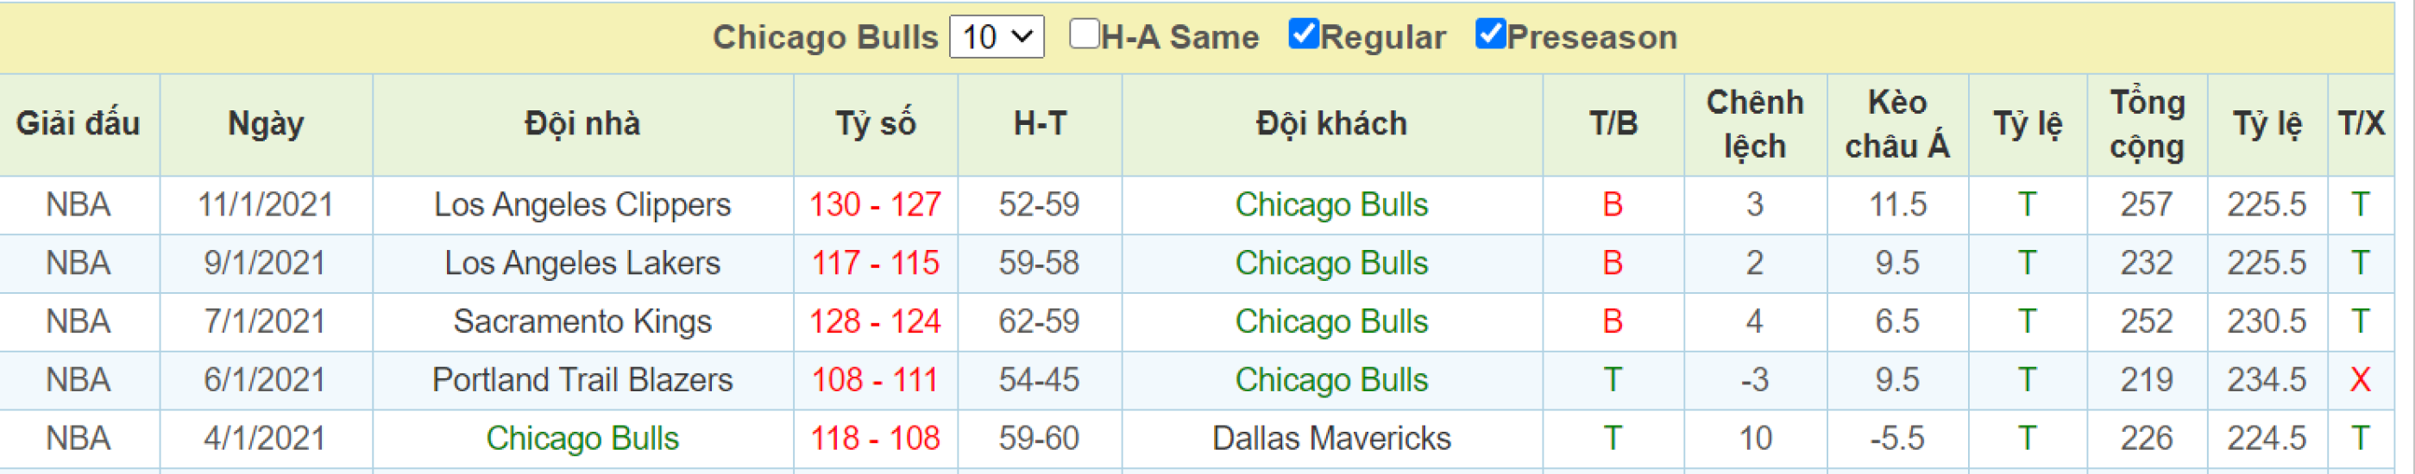Open the 108 - 111 score link
This screenshot has width=2415, height=474.
pos(875,379)
